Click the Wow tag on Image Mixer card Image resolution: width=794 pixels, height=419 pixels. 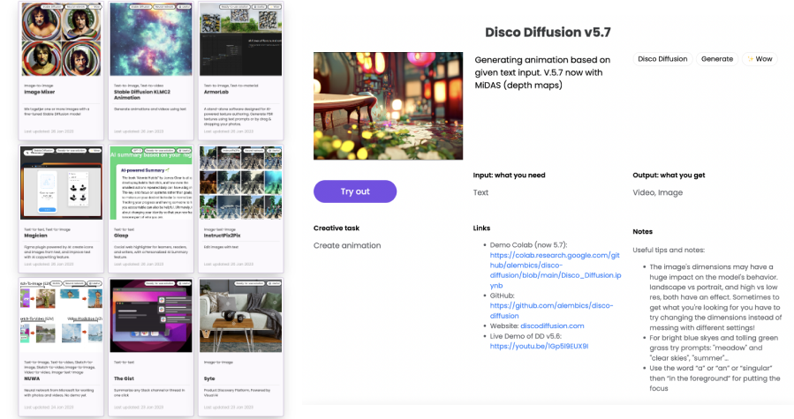coord(95,6)
